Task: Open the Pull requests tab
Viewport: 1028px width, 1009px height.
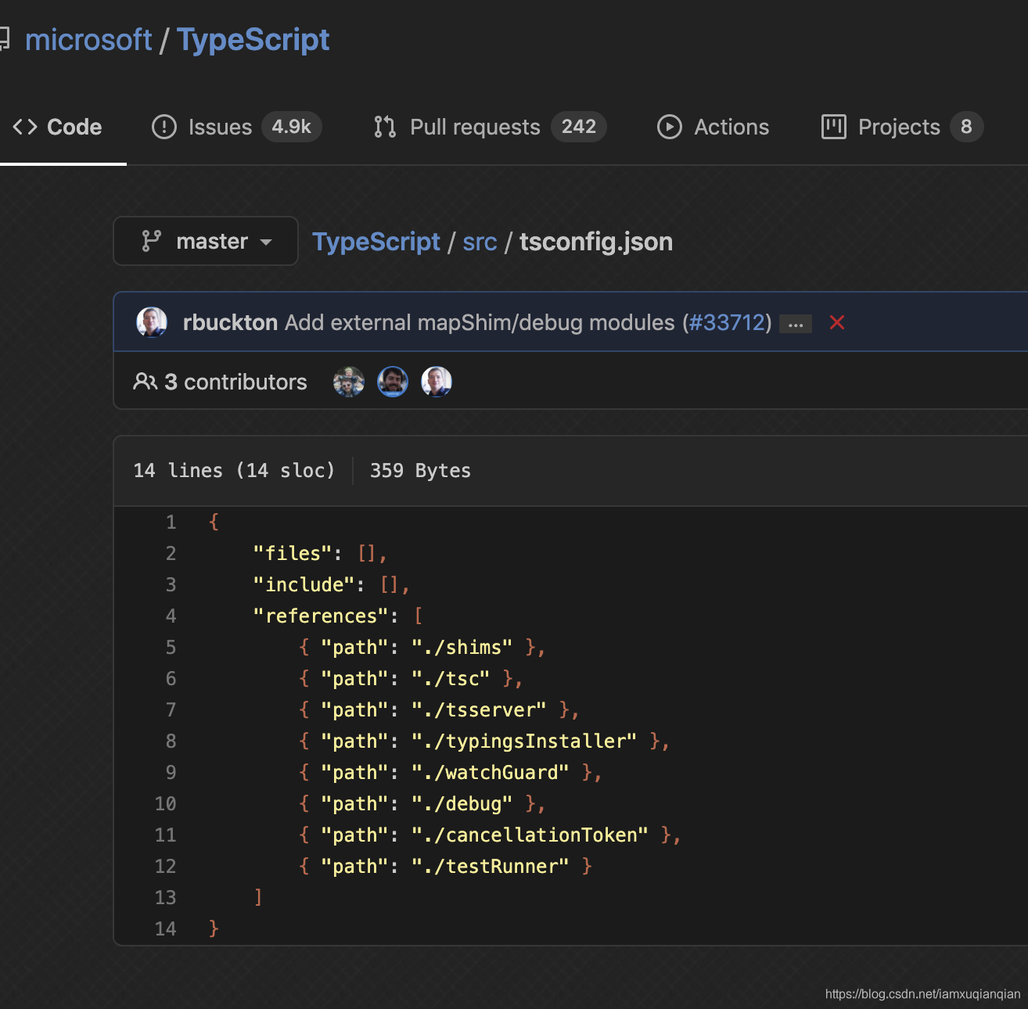Action: [490, 127]
